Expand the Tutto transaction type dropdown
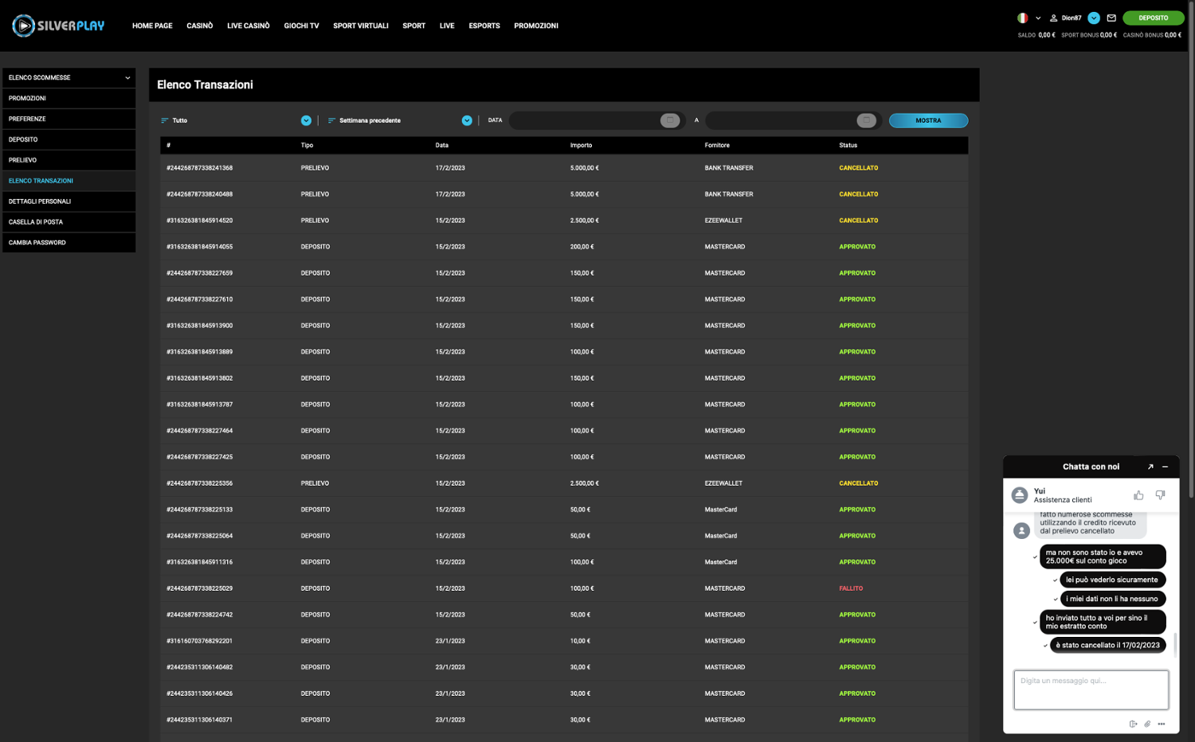 tap(306, 120)
